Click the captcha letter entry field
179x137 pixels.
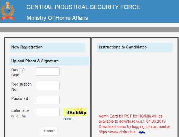point(48,112)
